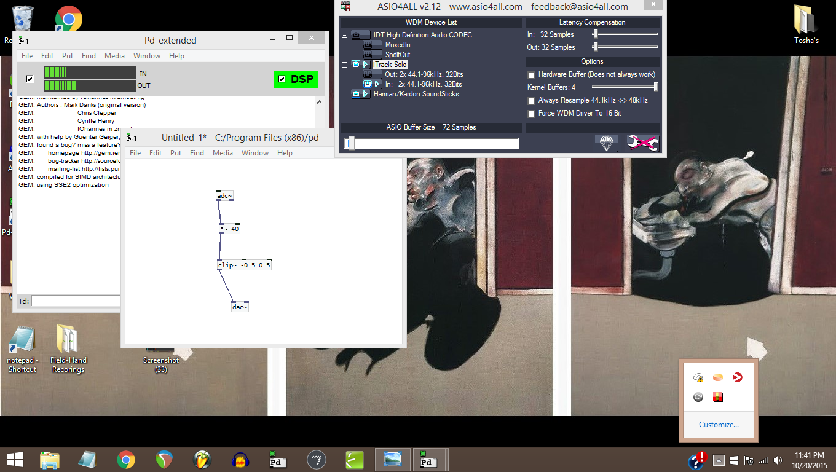This screenshot has width=836, height=472.
Task: Click the wrench icon to toggle advanced options
Action: (643, 143)
